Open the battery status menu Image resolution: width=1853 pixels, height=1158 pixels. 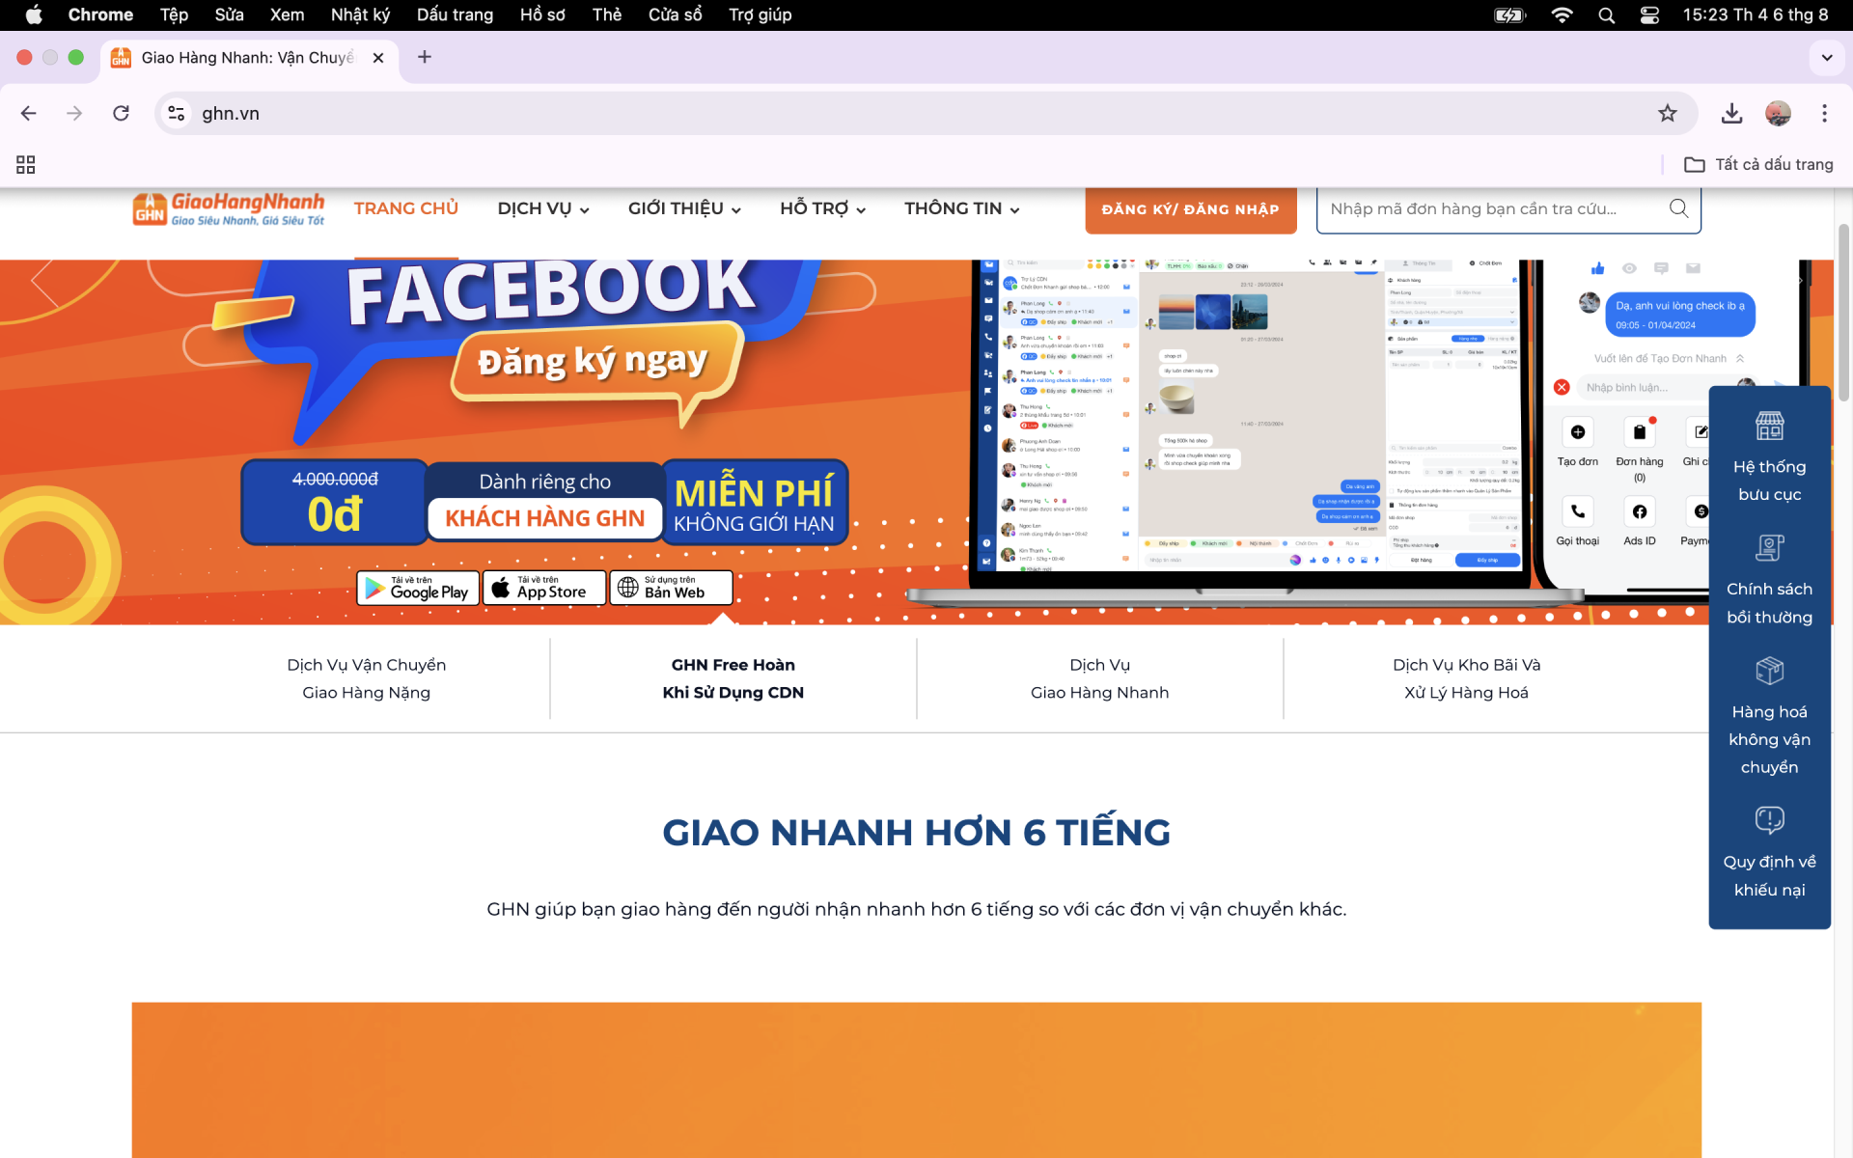click(1509, 14)
